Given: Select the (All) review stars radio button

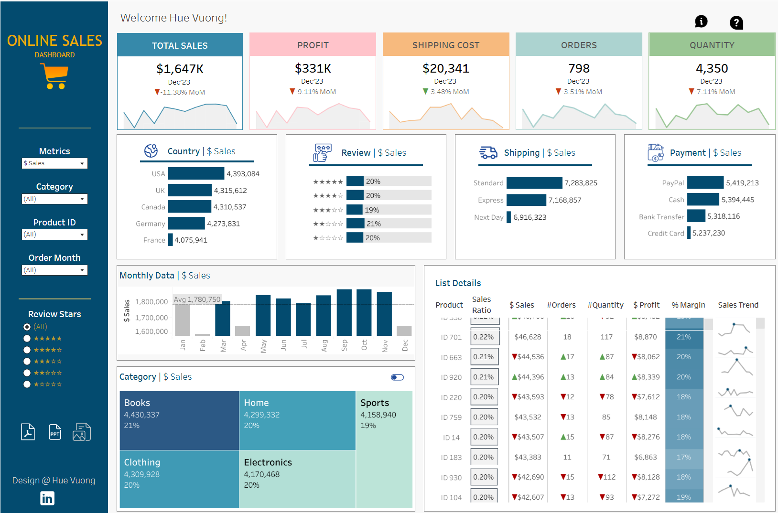Looking at the screenshot, I should pyautogui.click(x=27, y=327).
